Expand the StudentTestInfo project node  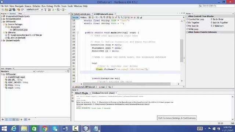[x=2, y=41]
